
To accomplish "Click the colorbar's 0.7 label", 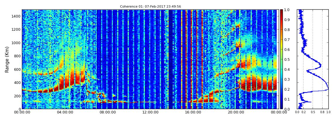I will point(287,40).
